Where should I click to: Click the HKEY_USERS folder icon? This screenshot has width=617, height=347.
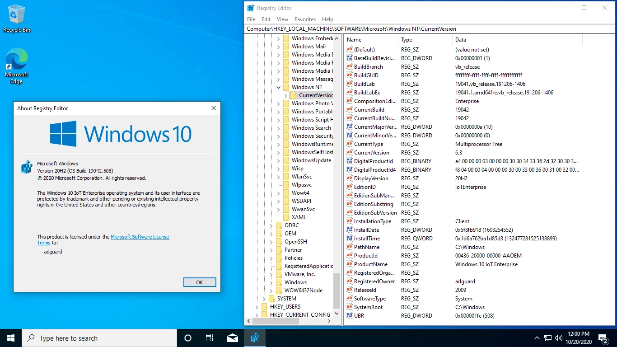pos(264,307)
